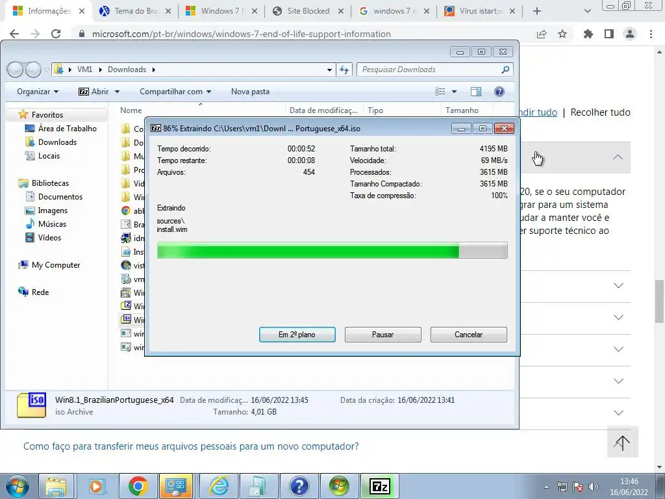665x499 pixels.
Task: Open personal files transfer question link
Action: pyautogui.click(x=191, y=446)
